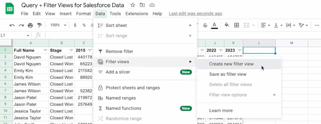
Task: Open the File menu
Action: 24,14
